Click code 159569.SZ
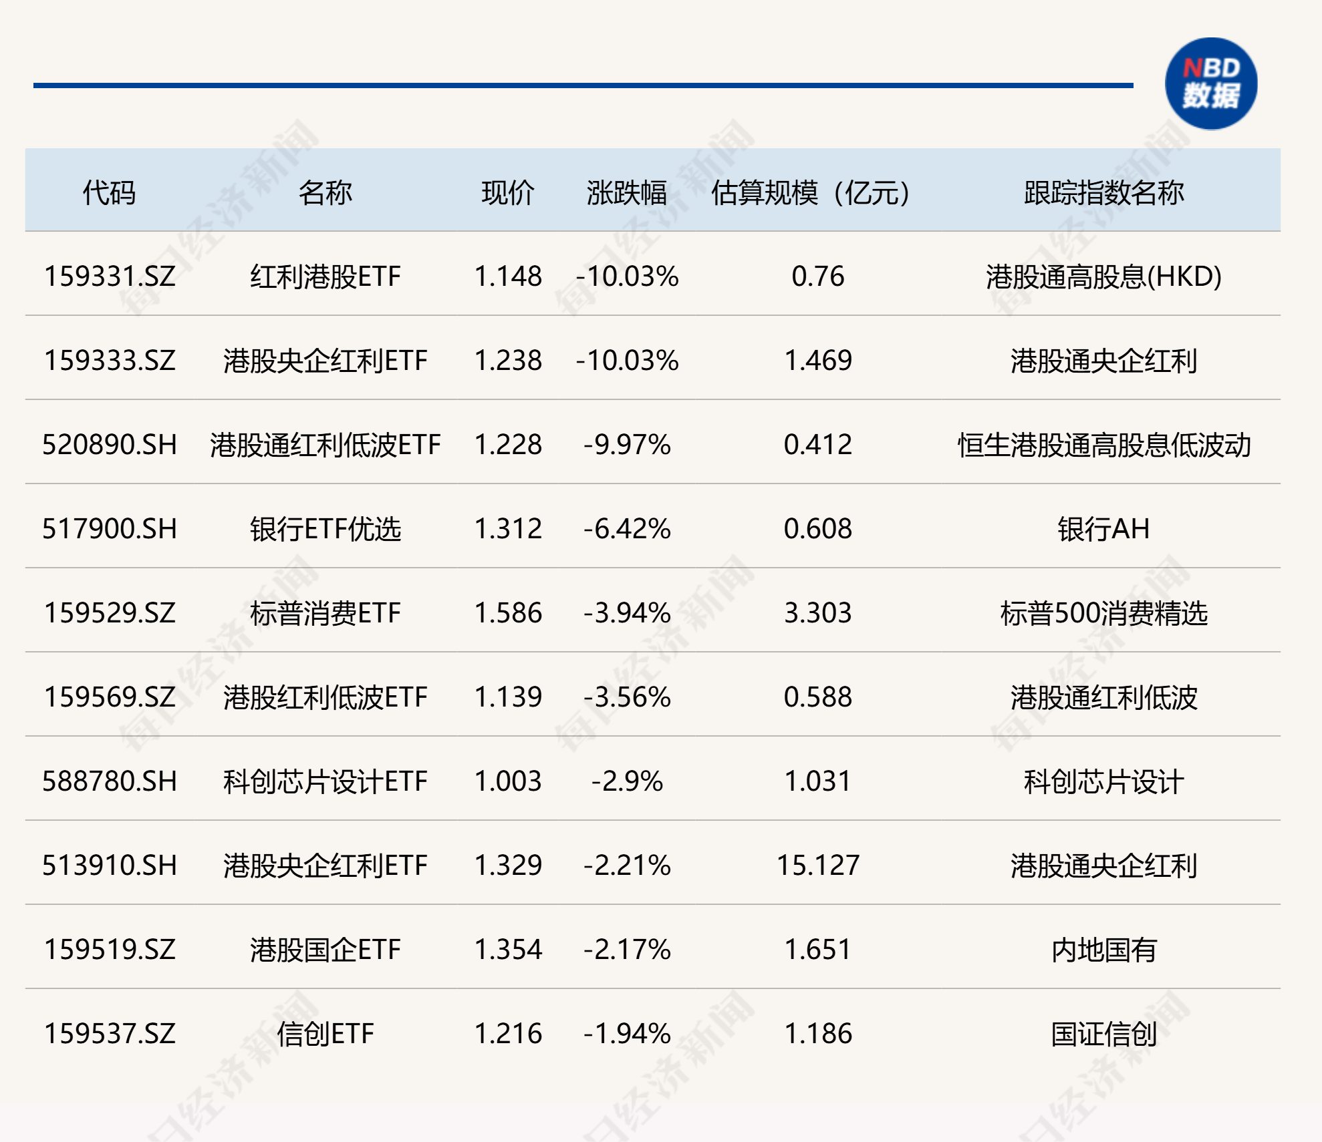Screen dimensions: 1322x1142 coord(110,697)
